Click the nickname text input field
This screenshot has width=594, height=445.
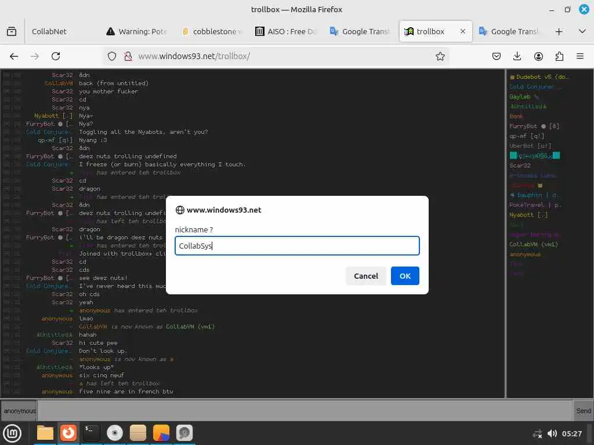[297, 246]
